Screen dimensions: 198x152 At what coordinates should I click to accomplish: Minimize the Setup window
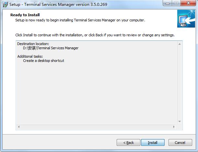point(168,4)
